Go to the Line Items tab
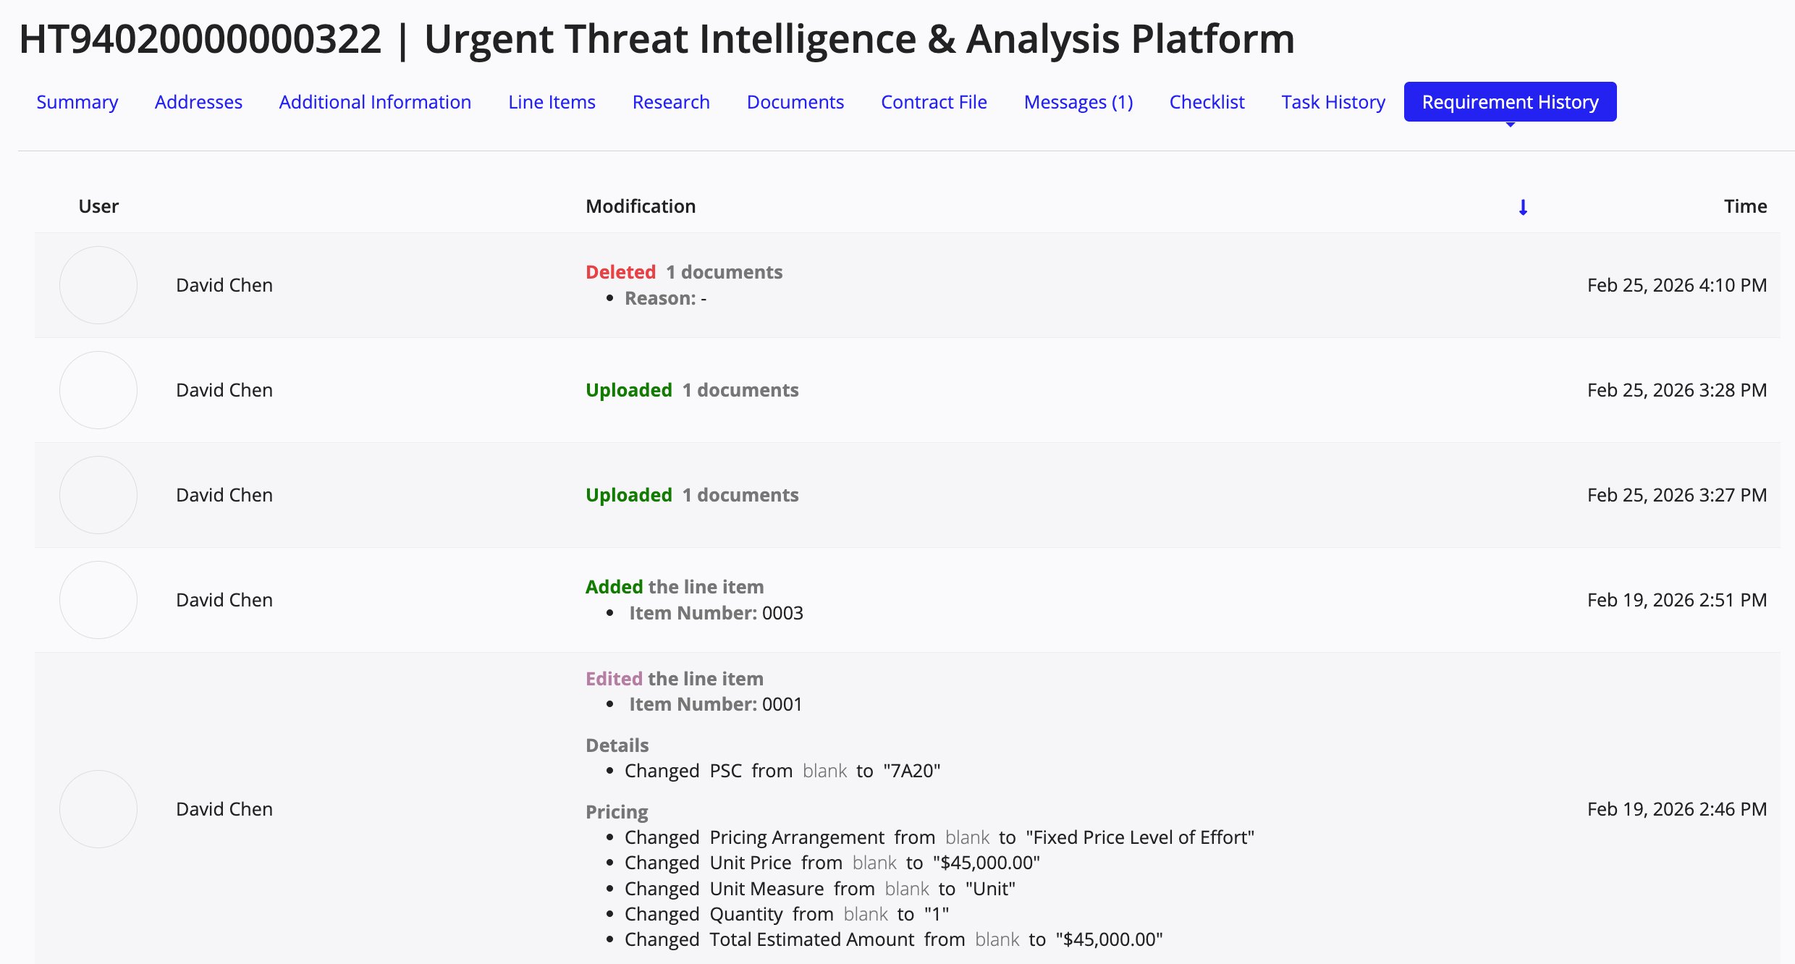Screen dimensions: 1795x964 552,102
